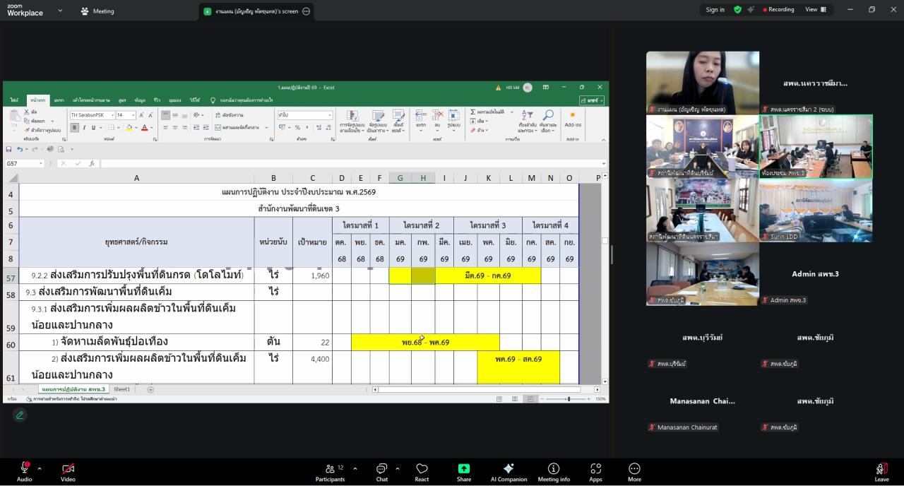Open the Zoom Workplace dropdown arrow
Image resolution: width=904 pixels, height=486 pixels.
[x=60, y=11]
